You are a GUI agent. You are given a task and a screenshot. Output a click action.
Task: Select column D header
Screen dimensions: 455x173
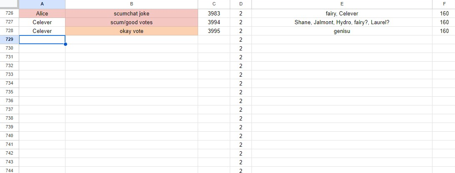tap(241, 4)
